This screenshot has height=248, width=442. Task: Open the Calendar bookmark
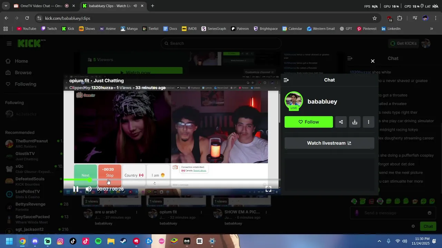point(292,29)
